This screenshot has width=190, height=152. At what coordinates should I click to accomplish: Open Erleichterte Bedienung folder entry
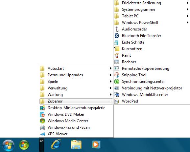[152, 3]
